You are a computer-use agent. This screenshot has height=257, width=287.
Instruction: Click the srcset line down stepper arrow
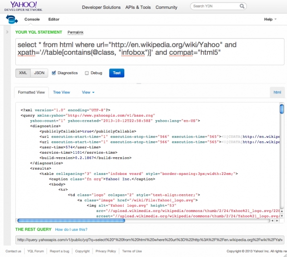point(282,216)
